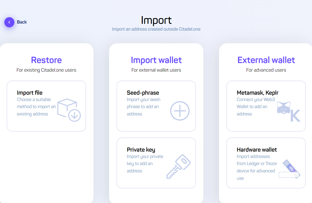Click the Metamask fox icon

[x=284, y=107]
